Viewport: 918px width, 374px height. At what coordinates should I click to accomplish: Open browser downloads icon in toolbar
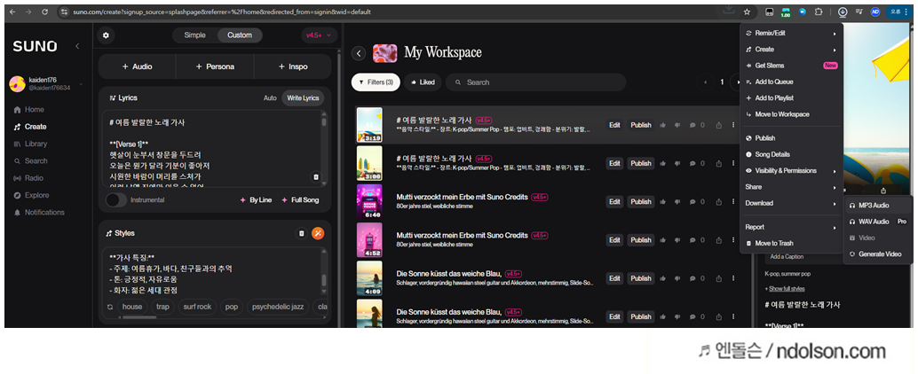point(843,12)
